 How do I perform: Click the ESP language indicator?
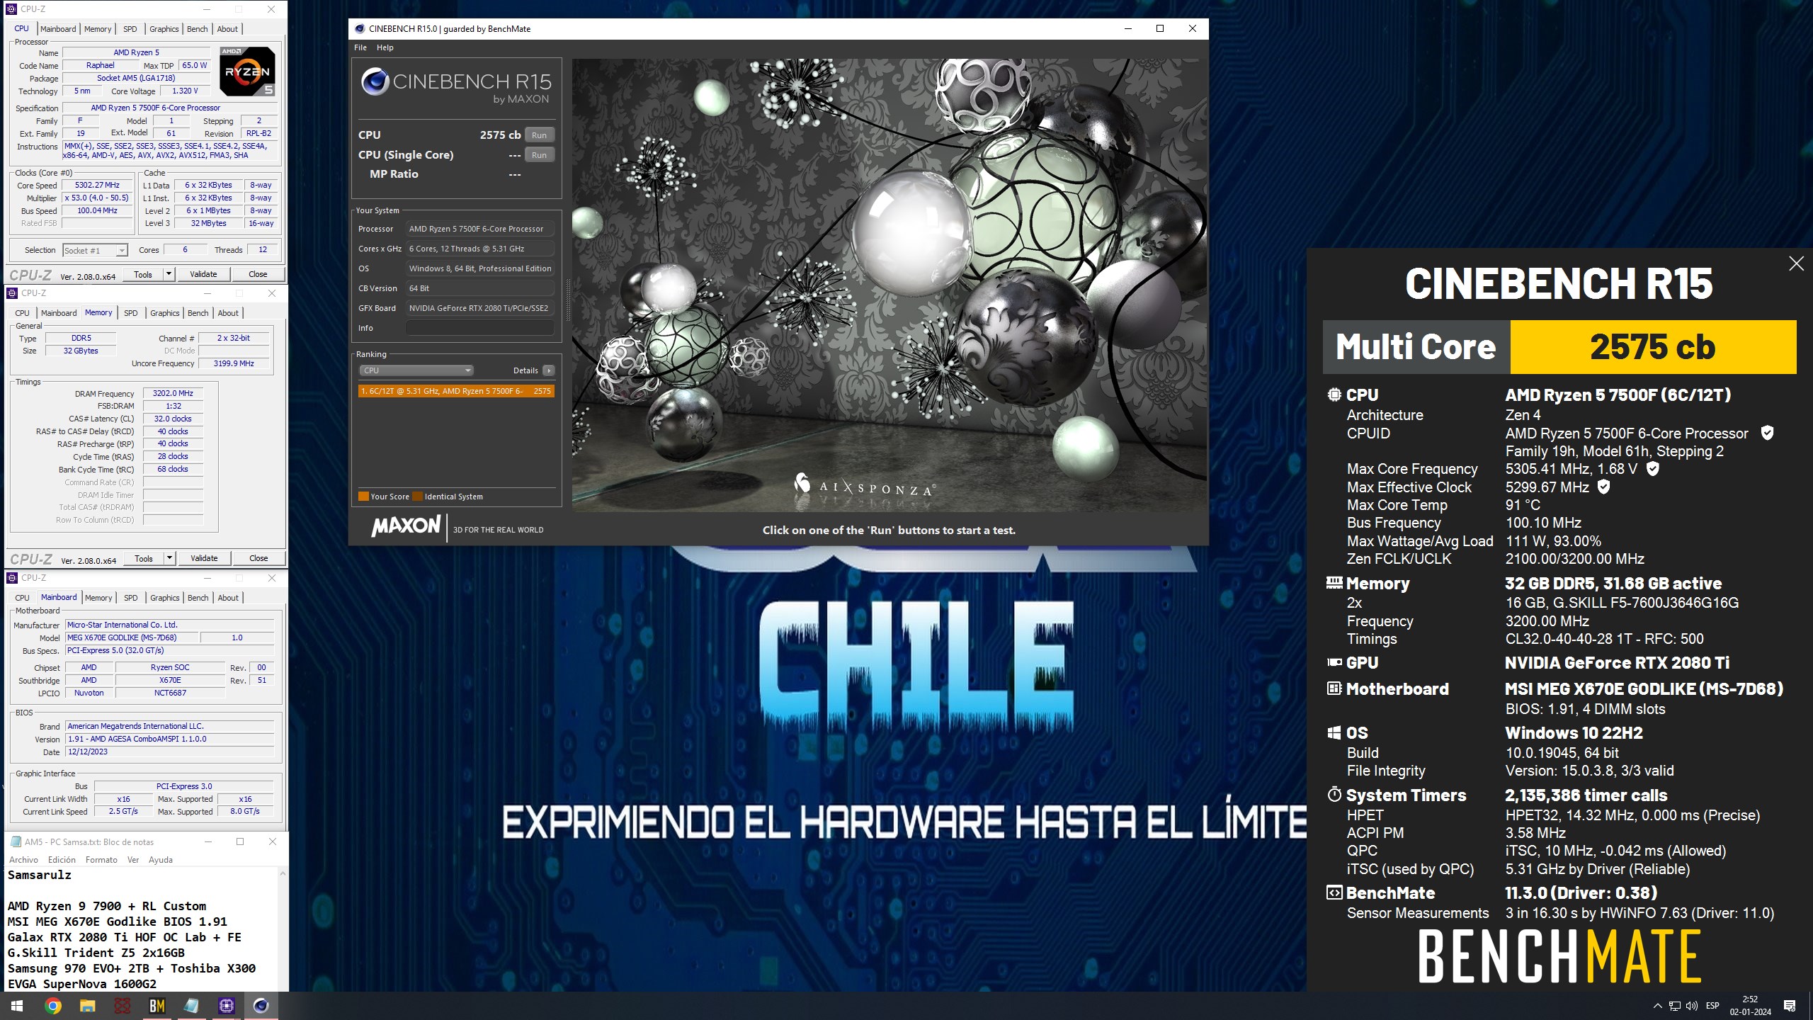pos(1712,1006)
